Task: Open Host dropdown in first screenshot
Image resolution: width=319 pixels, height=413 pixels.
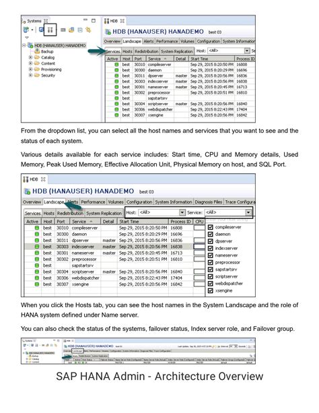Action: [247, 51]
